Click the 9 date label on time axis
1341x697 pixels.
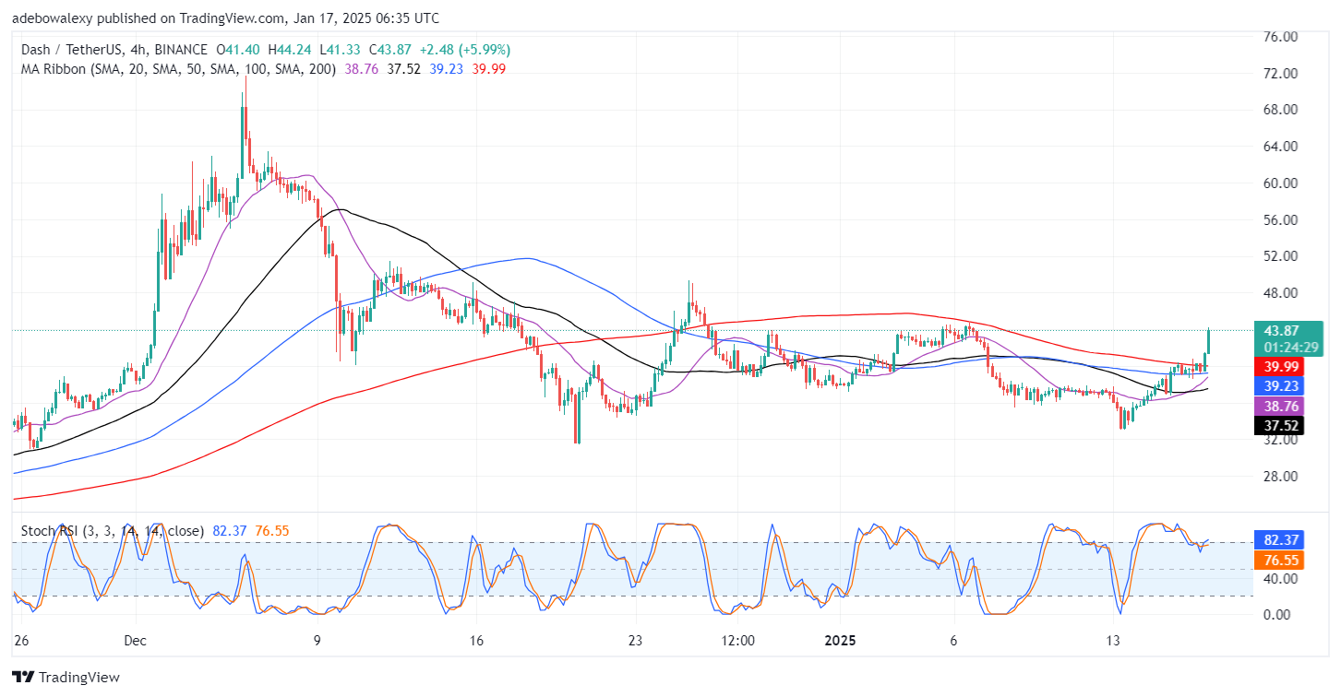317,639
